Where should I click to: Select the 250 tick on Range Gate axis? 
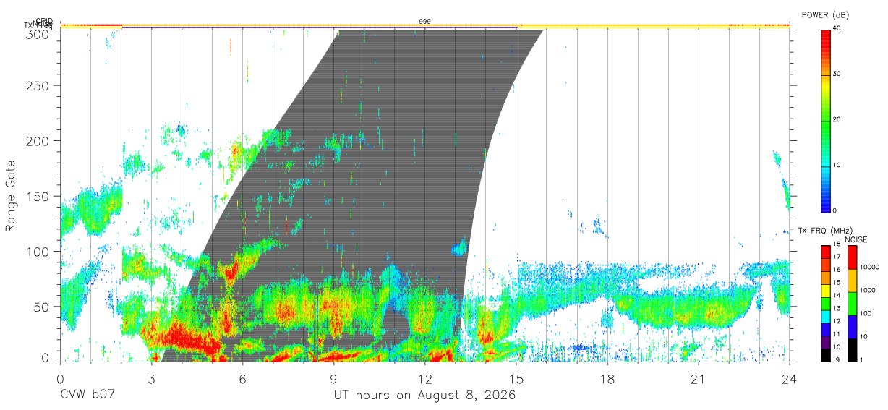tap(39, 85)
